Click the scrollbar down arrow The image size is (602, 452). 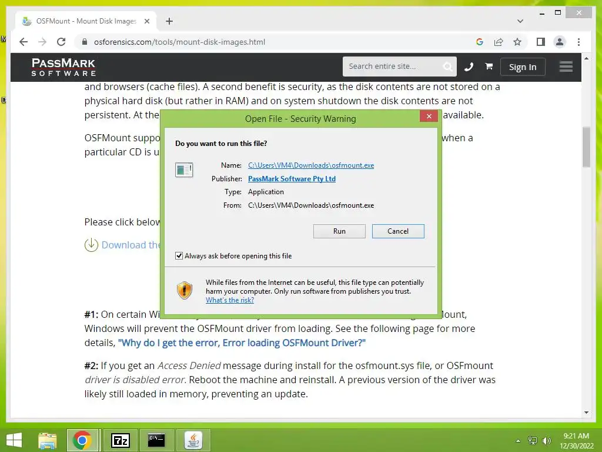[586, 413]
